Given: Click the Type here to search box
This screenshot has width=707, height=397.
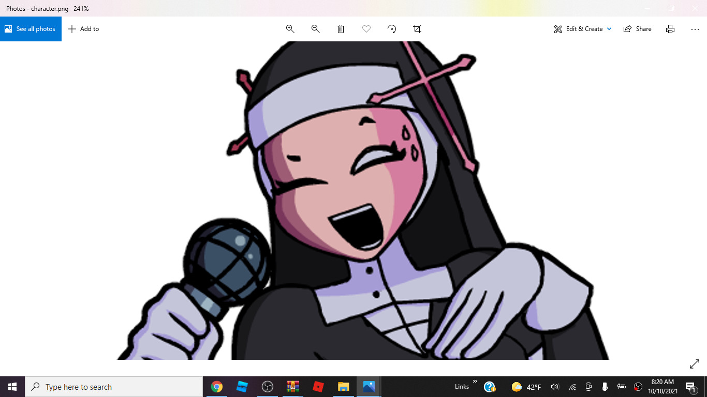Looking at the screenshot, I should click(114, 387).
